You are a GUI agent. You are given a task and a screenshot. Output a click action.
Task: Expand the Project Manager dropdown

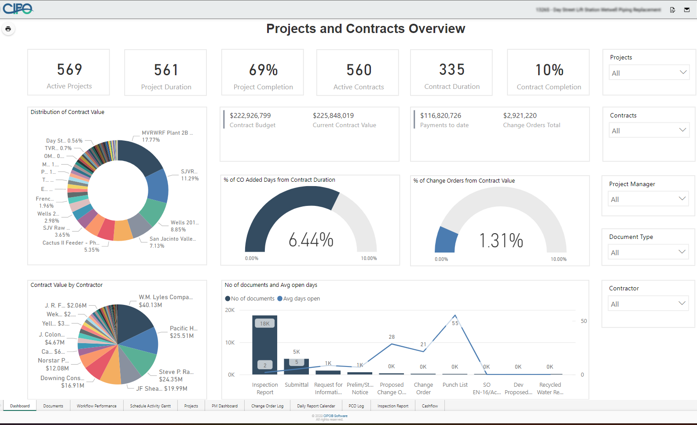click(x=648, y=199)
